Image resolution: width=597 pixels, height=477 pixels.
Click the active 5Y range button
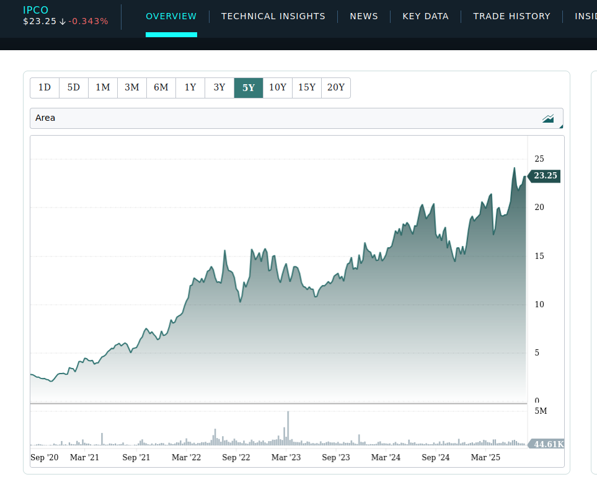tap(249, 88)
